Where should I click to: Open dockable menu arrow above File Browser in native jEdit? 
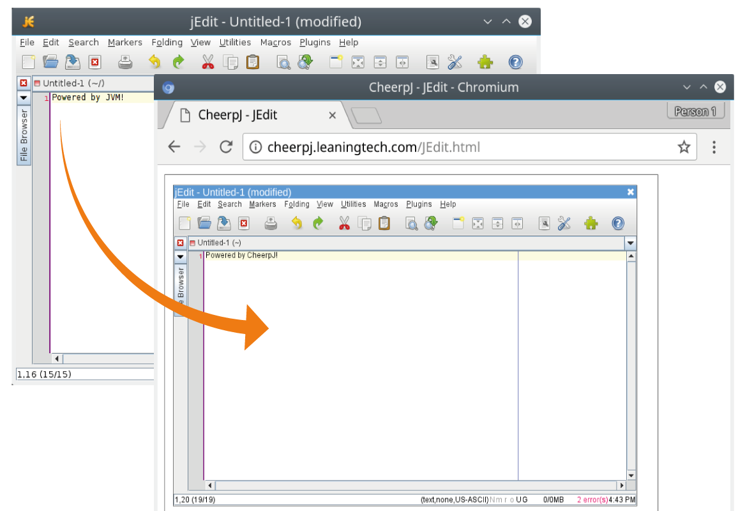pyautogui.click(x=24, y=98)
